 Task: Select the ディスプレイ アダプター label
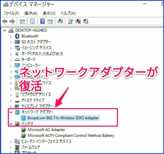37,106
